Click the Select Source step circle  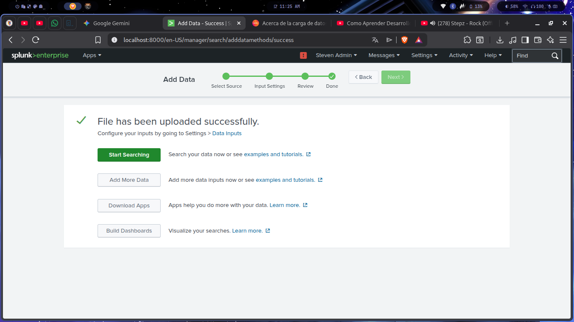click(226, 76)
